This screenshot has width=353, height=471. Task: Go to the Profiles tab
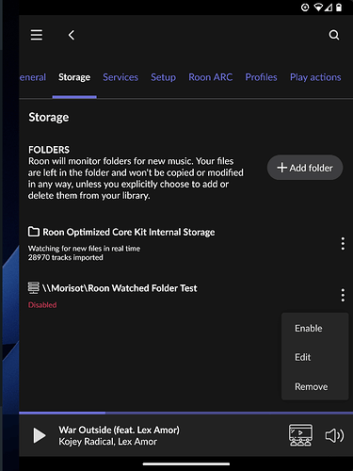261,77
